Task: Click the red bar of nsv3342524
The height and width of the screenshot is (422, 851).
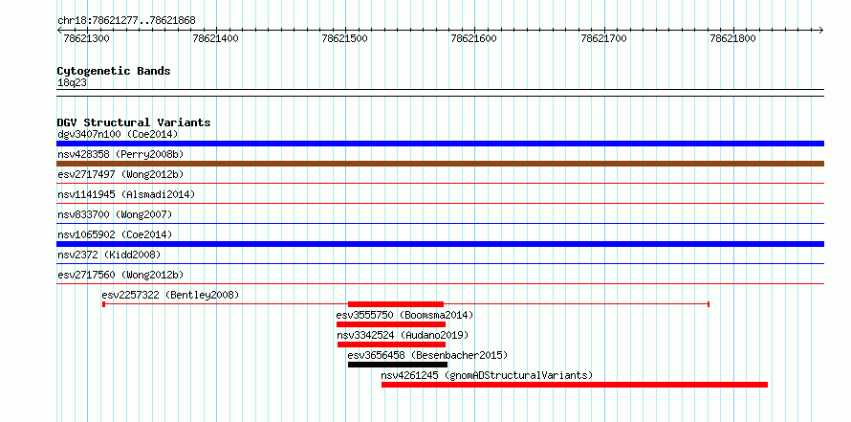Action: [391, 344]
